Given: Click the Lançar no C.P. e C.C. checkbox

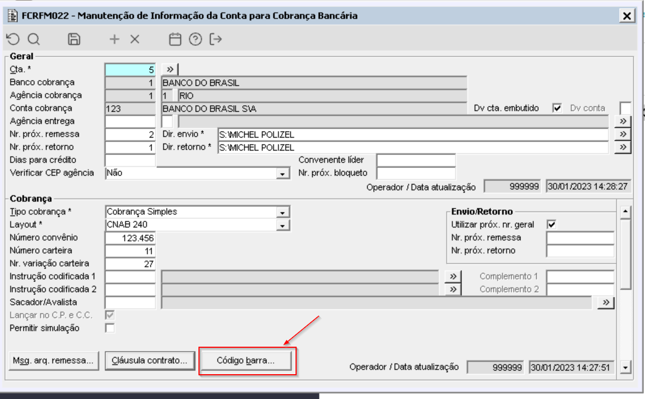Looking at the screenshot, I should pos(110,315).
